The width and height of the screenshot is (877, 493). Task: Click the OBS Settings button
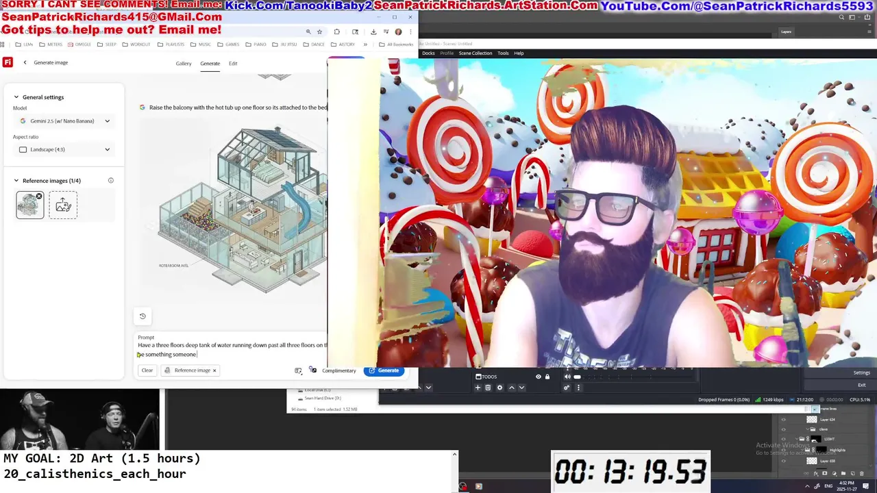tap(861, 372)
